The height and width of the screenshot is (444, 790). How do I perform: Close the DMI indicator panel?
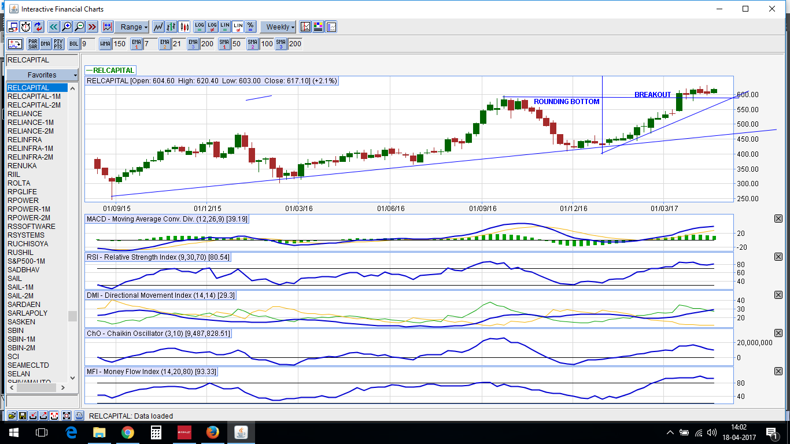pyautogui.click(x=778, y=295)
